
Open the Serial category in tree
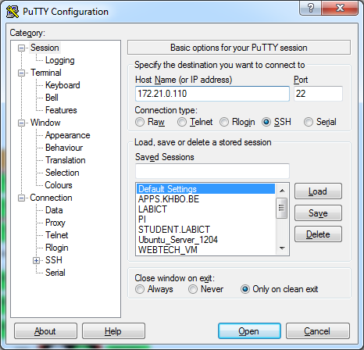pyautogui.click(x=55, y=273)
